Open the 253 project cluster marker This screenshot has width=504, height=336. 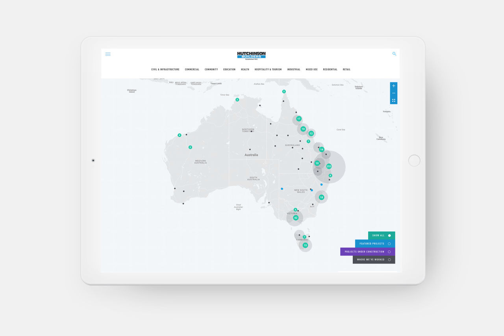(x=329, y=166)
